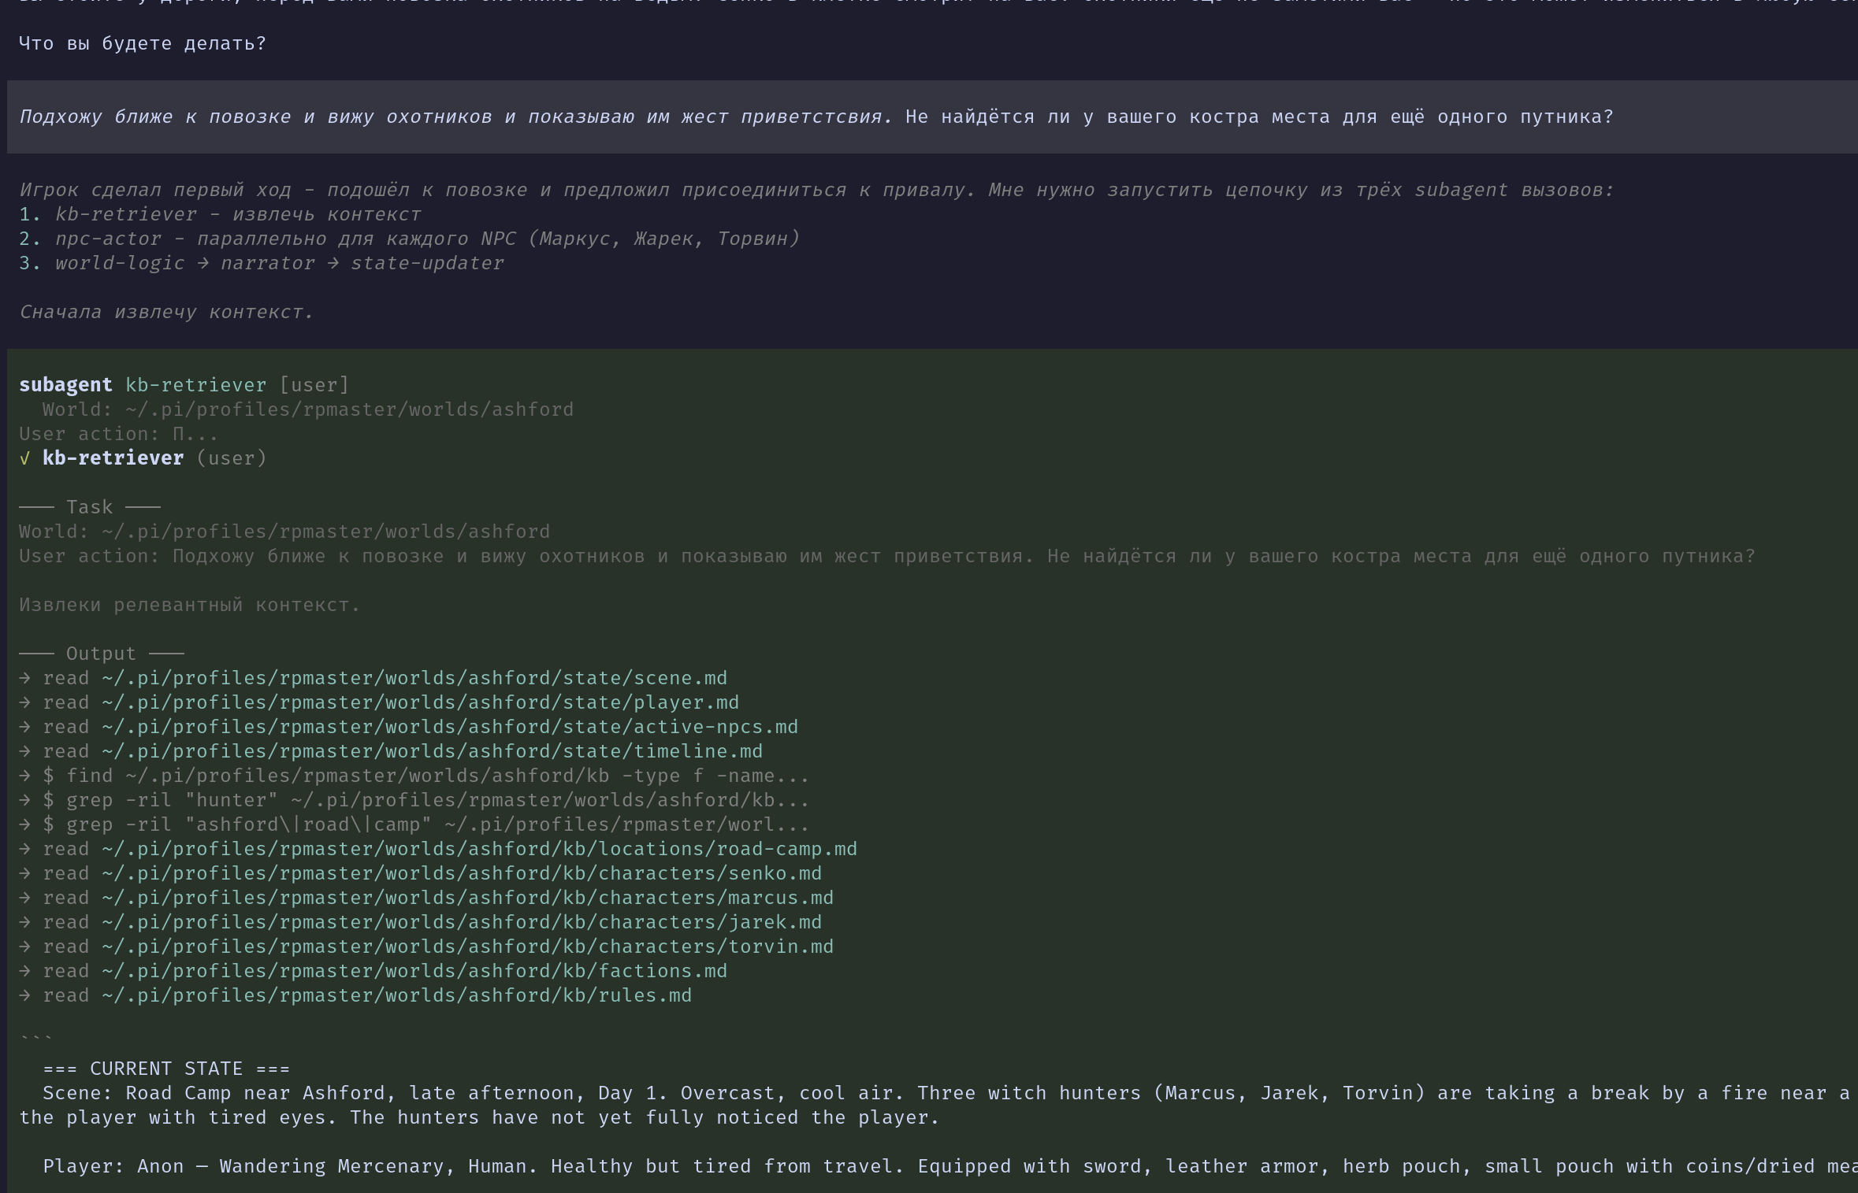Click the "Task" section divider heading
This screenshot has width=1858, height=1193.
[x=89, y=507]
